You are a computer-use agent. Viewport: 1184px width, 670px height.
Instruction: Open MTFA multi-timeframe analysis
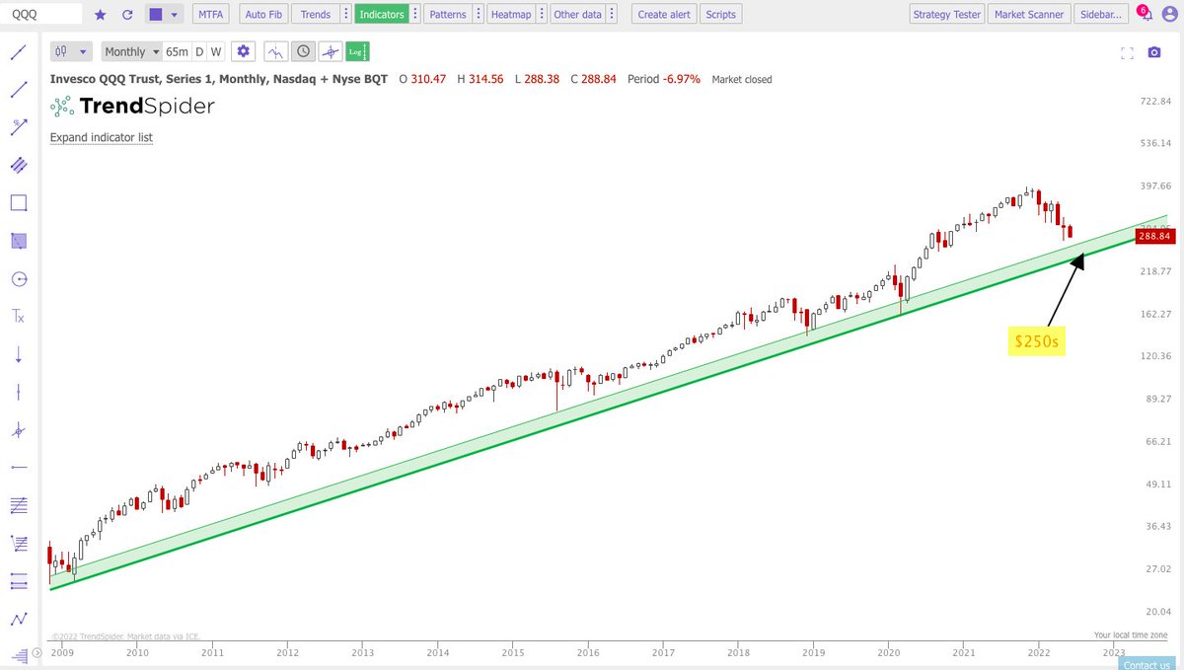209,15
